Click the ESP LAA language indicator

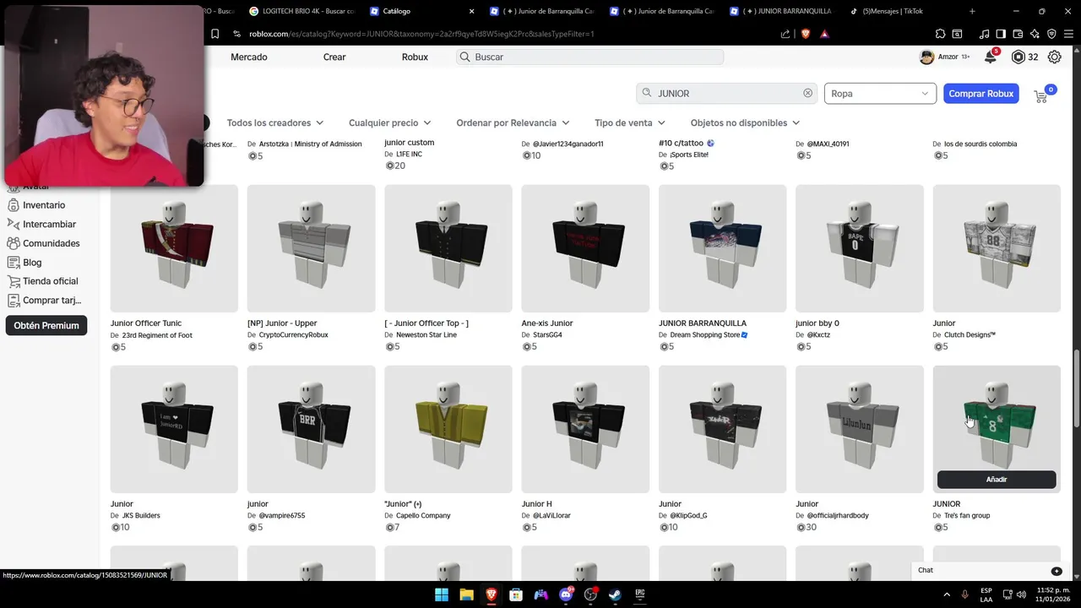986,594
